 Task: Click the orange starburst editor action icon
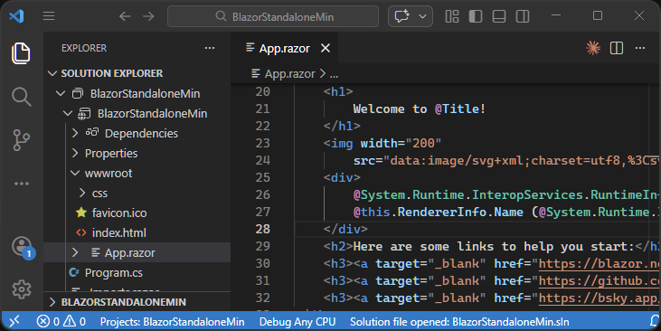(593, 48)
